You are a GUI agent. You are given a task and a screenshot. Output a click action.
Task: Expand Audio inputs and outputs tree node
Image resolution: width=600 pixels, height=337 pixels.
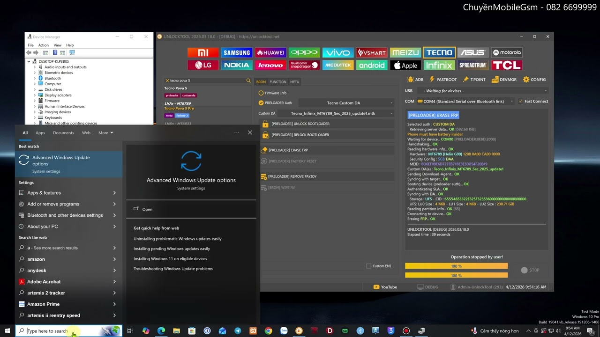click(35, 67)
